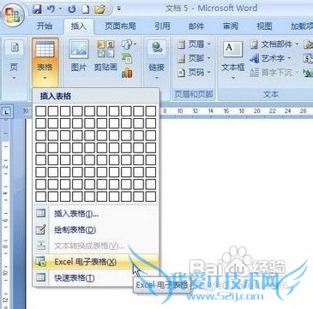313x309 pixels.
Task: Switch to 插入 tab
Action: tap(79, 27)
